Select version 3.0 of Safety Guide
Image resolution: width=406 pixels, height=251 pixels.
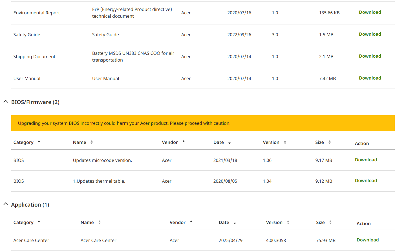coord(275,35)
